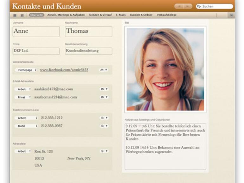Open the Verkaufsbelege tab
This screenshot has height=183, width=244.
point(166,15)
